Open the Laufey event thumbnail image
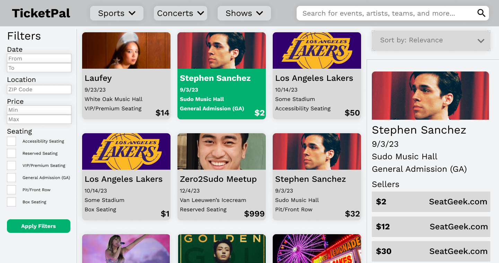The height and width of the screenshot is (263, 499). coord(126,50)
